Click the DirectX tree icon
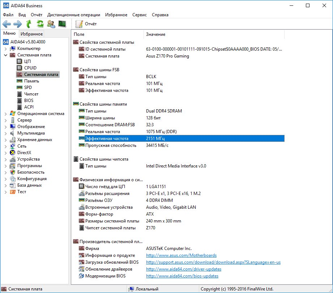333x293 pixels. click(x=13, y=153)
